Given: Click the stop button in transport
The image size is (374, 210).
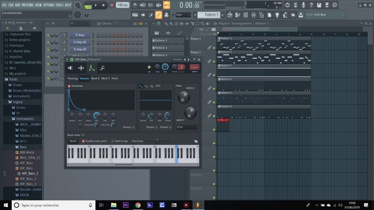Looking at the screenshot, I should tap(103, 5).
